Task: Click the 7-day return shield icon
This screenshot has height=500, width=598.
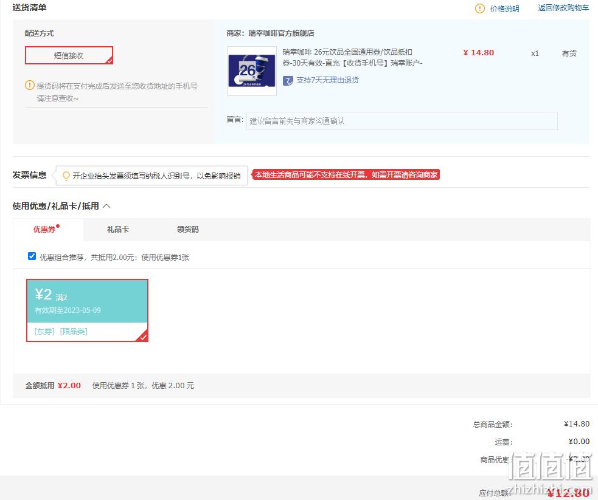Action: [288, 80]
